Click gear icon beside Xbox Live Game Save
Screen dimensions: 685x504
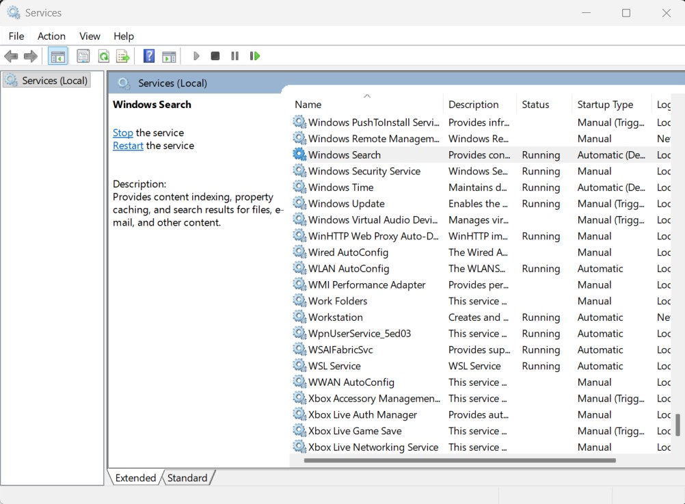[x=299, y=431]
